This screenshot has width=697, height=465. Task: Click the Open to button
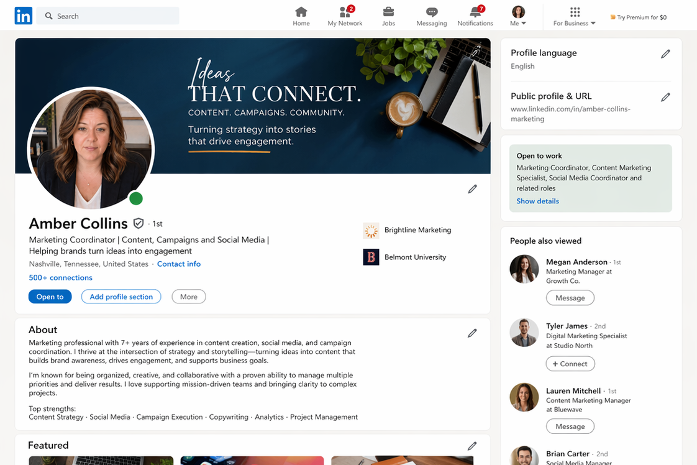click(x=50, y=297)
